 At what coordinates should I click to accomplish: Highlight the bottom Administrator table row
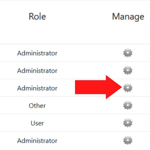pyautogui.click(x=75, y=141)
